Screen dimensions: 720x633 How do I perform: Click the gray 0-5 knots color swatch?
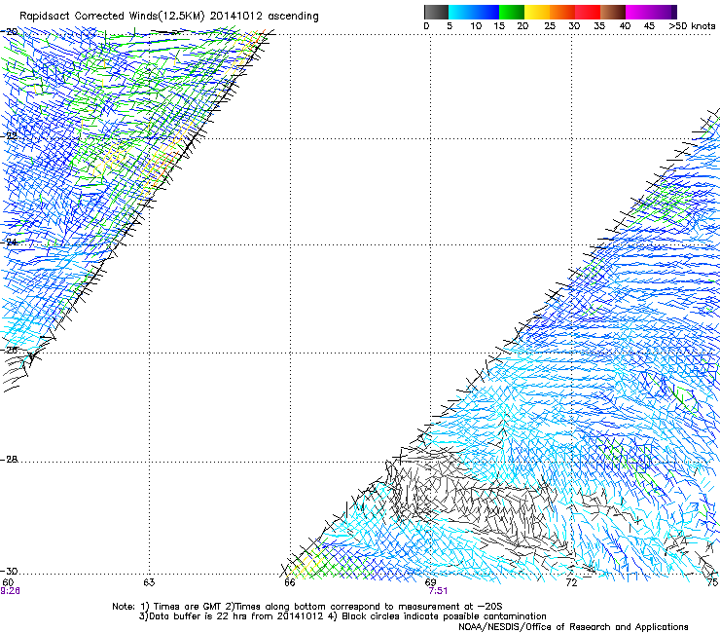click(436, 12)
